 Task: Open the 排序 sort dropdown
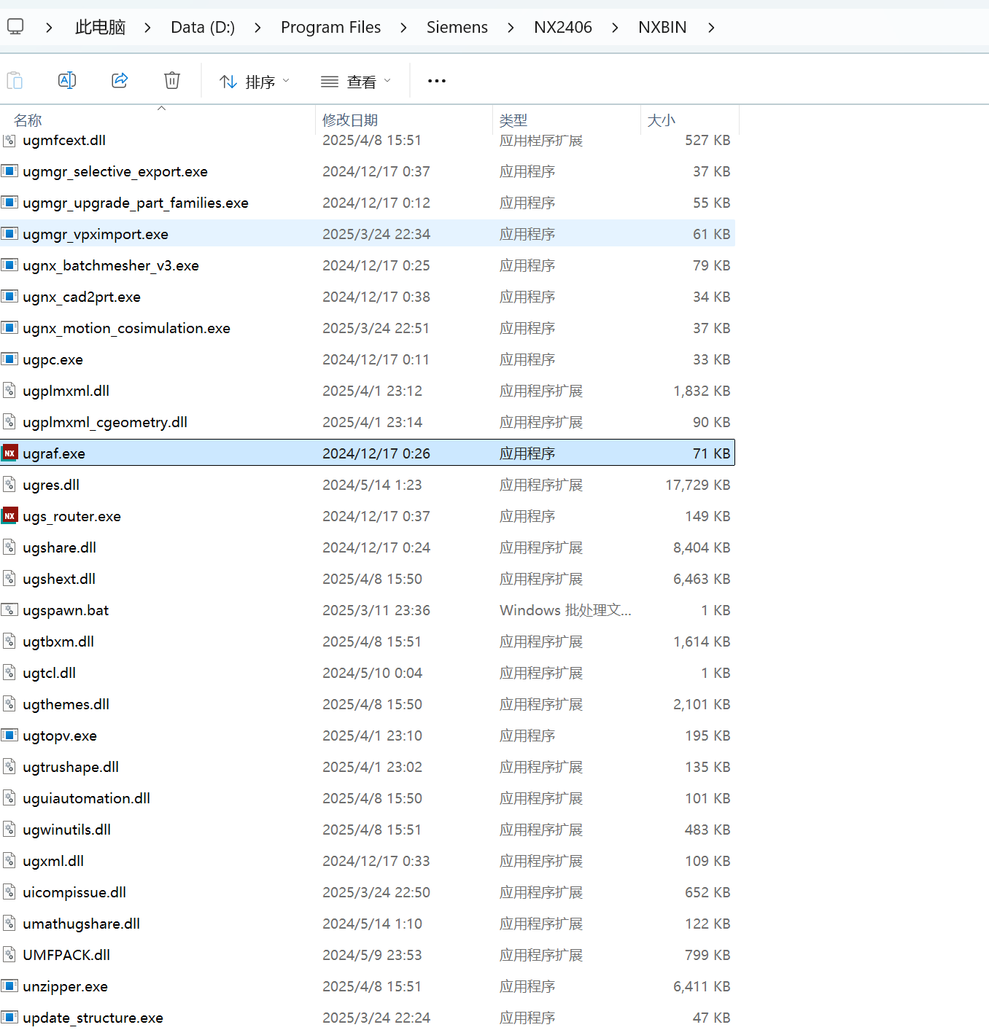click(x=255, y=82)
